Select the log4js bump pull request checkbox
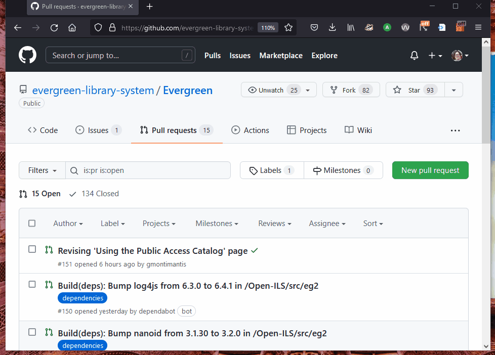 click(32, 284)
